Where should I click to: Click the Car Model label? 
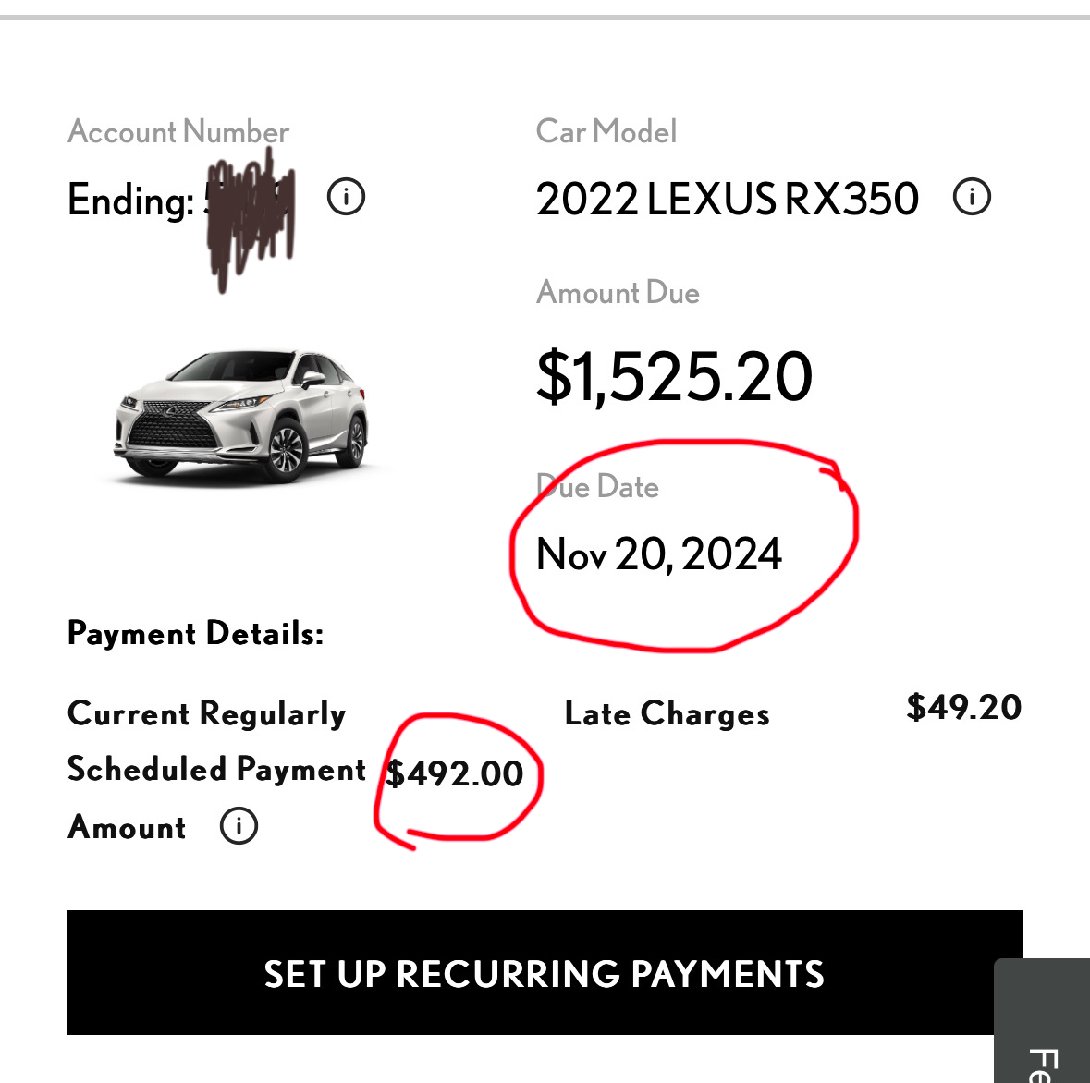tap(606, 131)
